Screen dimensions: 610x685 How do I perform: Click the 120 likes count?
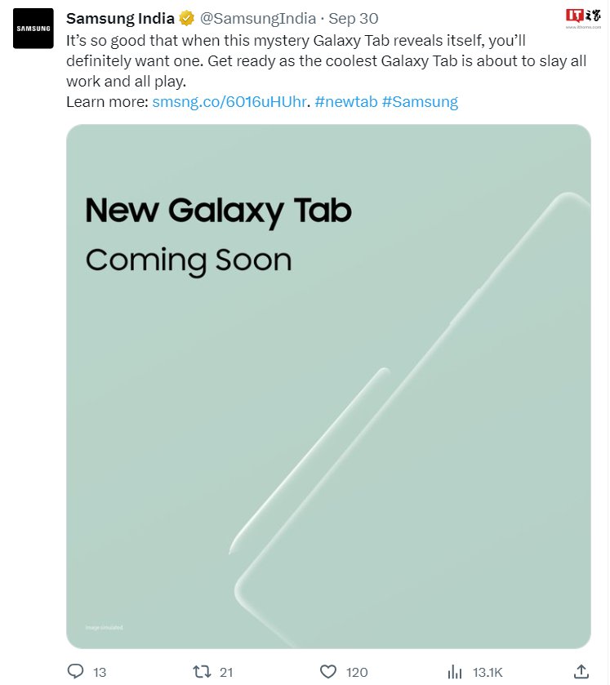pyautogui.click(x=357, y=672)
